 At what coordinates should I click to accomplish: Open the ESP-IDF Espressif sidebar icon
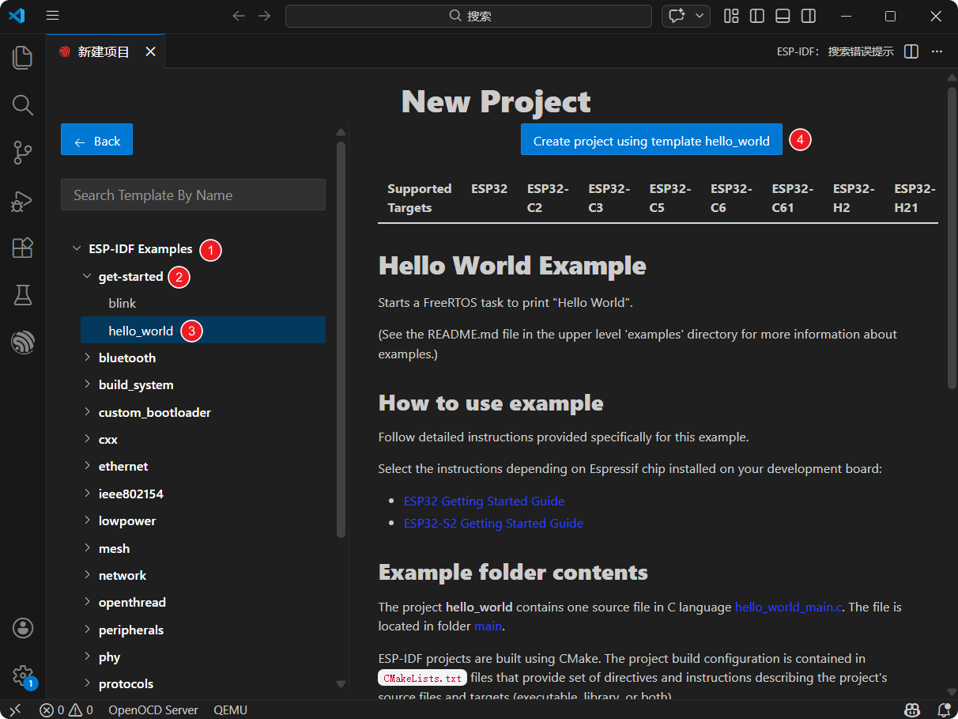coord(23,342)
